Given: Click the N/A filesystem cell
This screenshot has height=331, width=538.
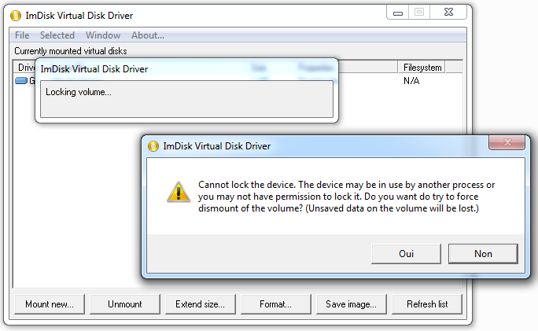Looking at the screenshot, I should coord(411,81).
